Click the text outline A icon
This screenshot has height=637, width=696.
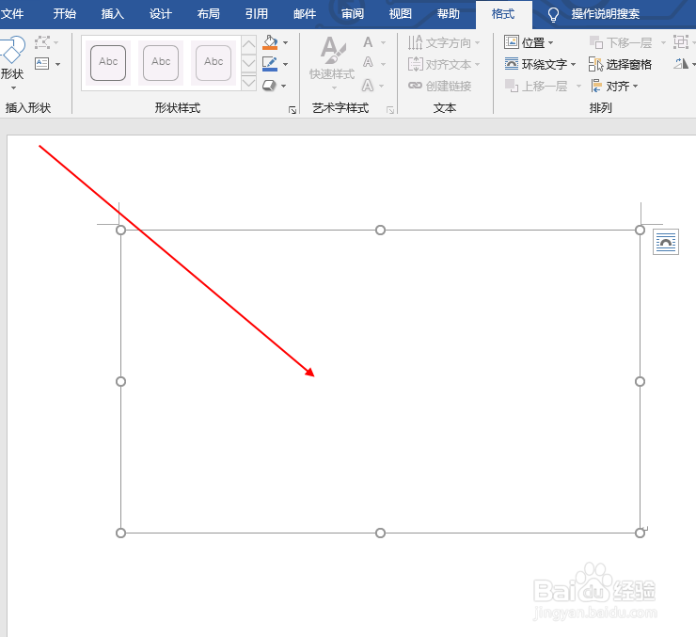tap(368, 63)
